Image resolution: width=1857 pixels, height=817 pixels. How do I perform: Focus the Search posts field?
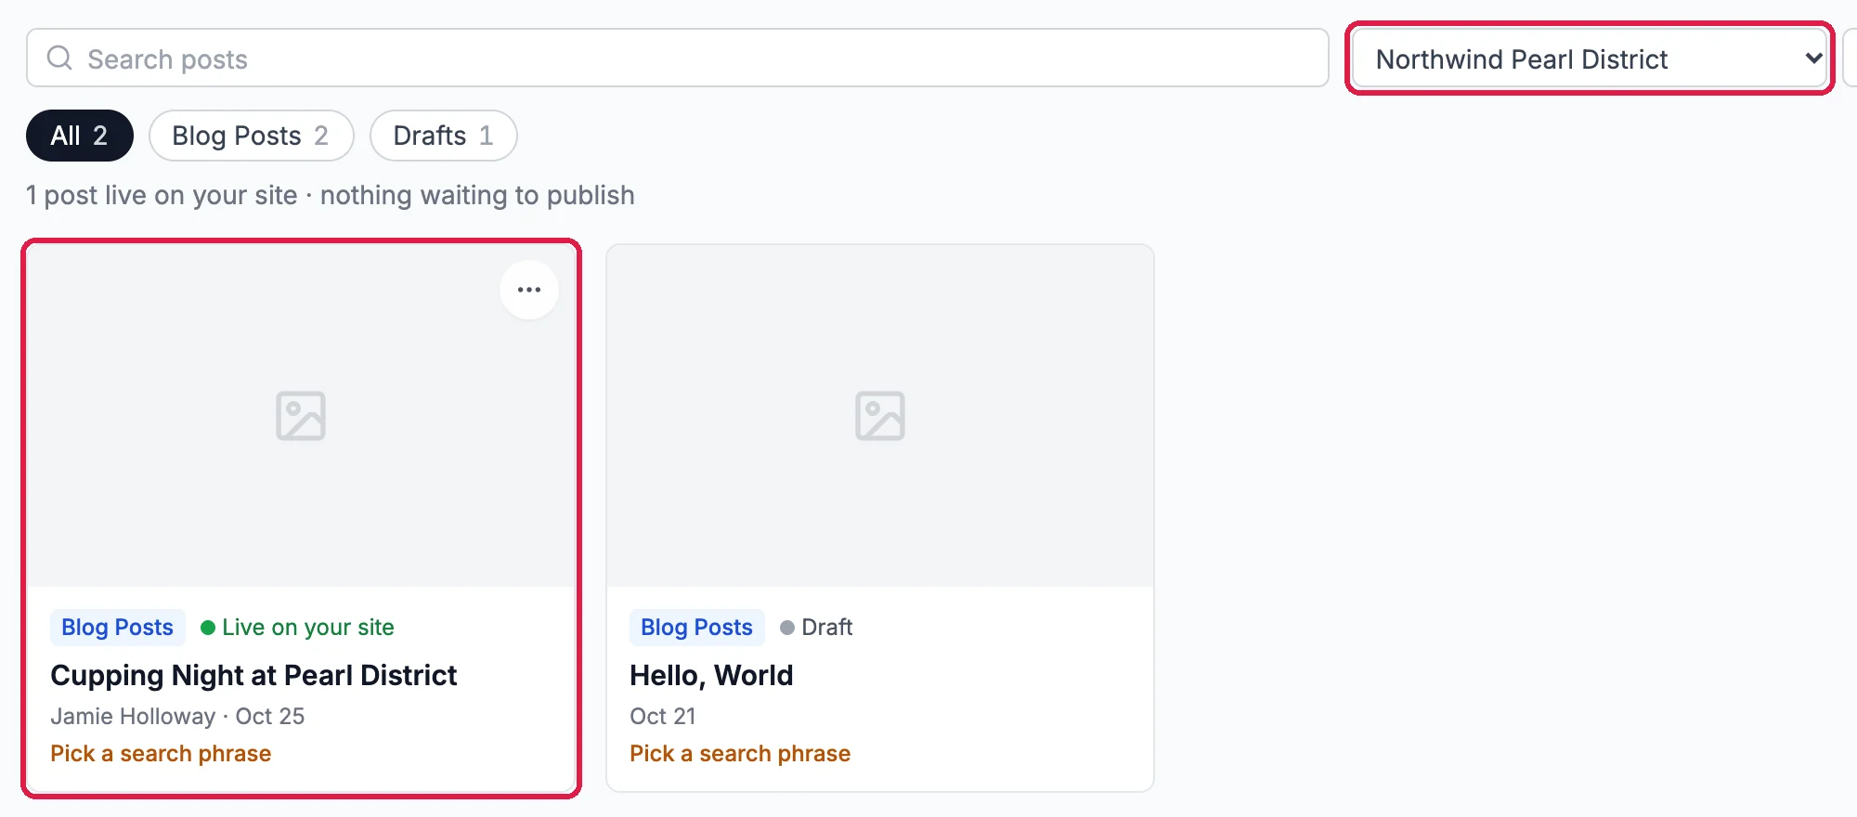coord(678,58)
